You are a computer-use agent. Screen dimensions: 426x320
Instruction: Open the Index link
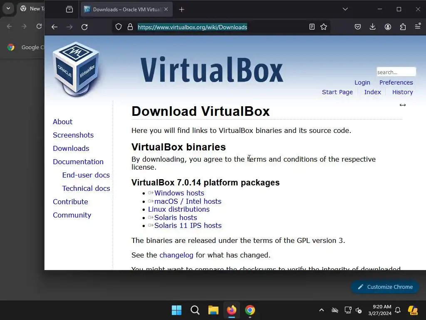coord(372,92)
